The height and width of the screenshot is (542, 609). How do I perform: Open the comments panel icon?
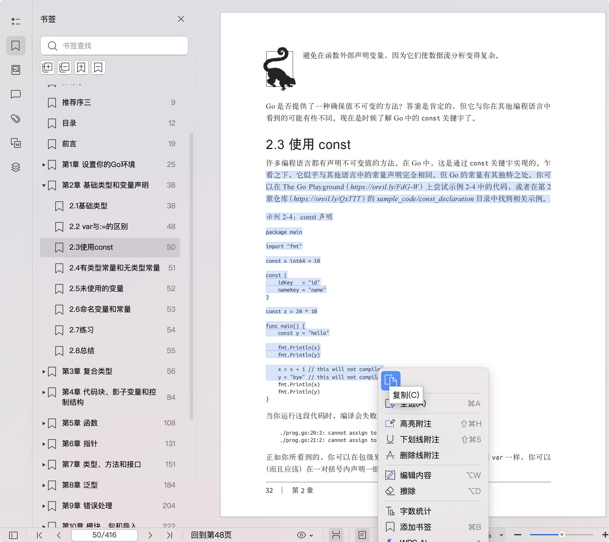pos(15,94)
